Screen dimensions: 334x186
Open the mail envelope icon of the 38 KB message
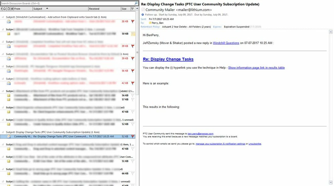click(x=8, y=21)
